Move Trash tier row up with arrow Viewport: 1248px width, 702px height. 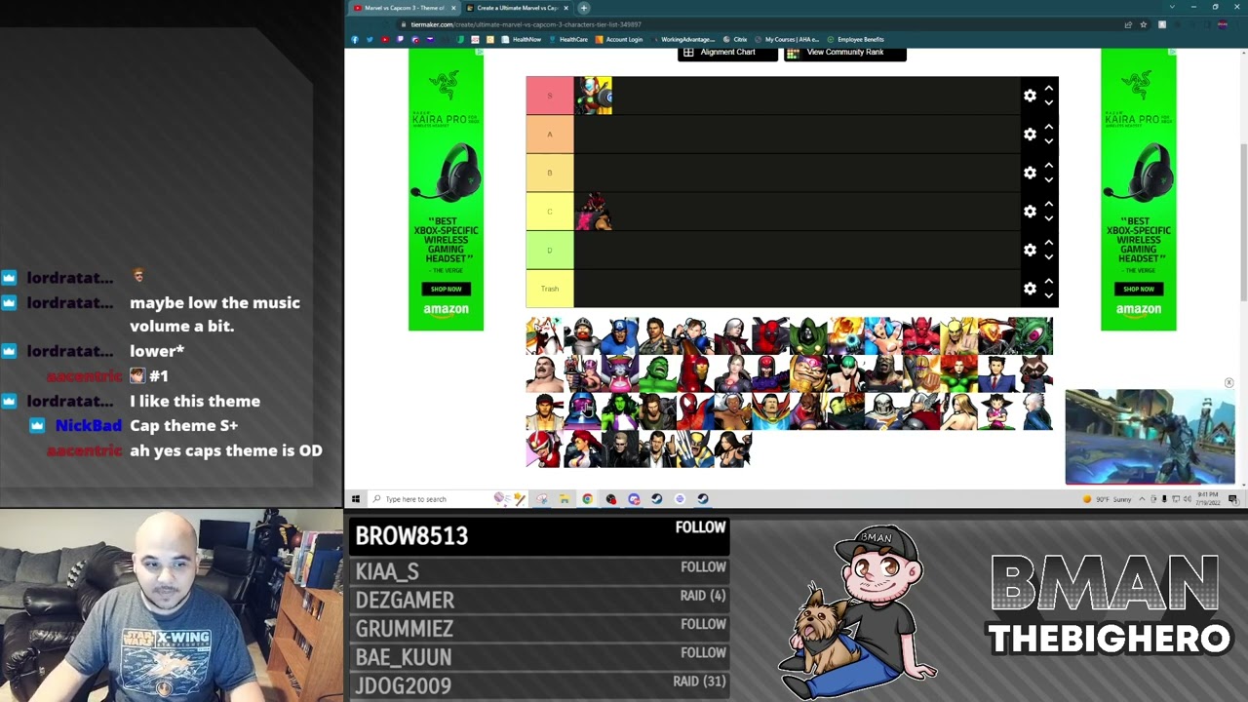tap(1048, 282)
